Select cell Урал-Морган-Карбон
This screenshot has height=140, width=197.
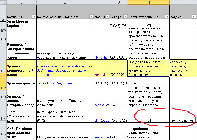point(21,24)
